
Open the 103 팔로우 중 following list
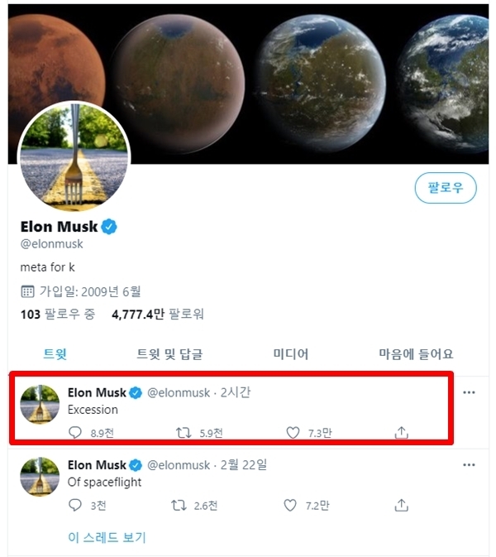pos(57,315)
